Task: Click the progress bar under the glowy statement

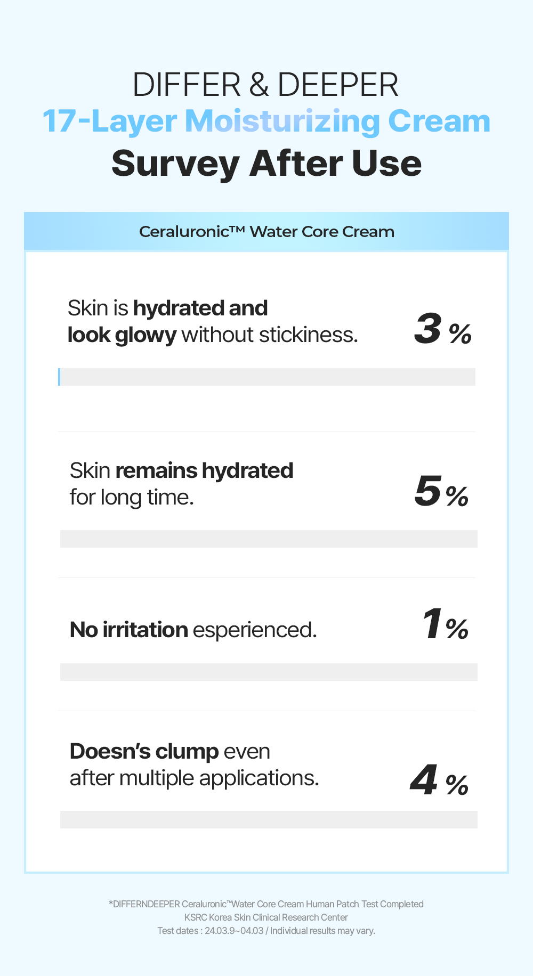Action: tap(266, 377)
